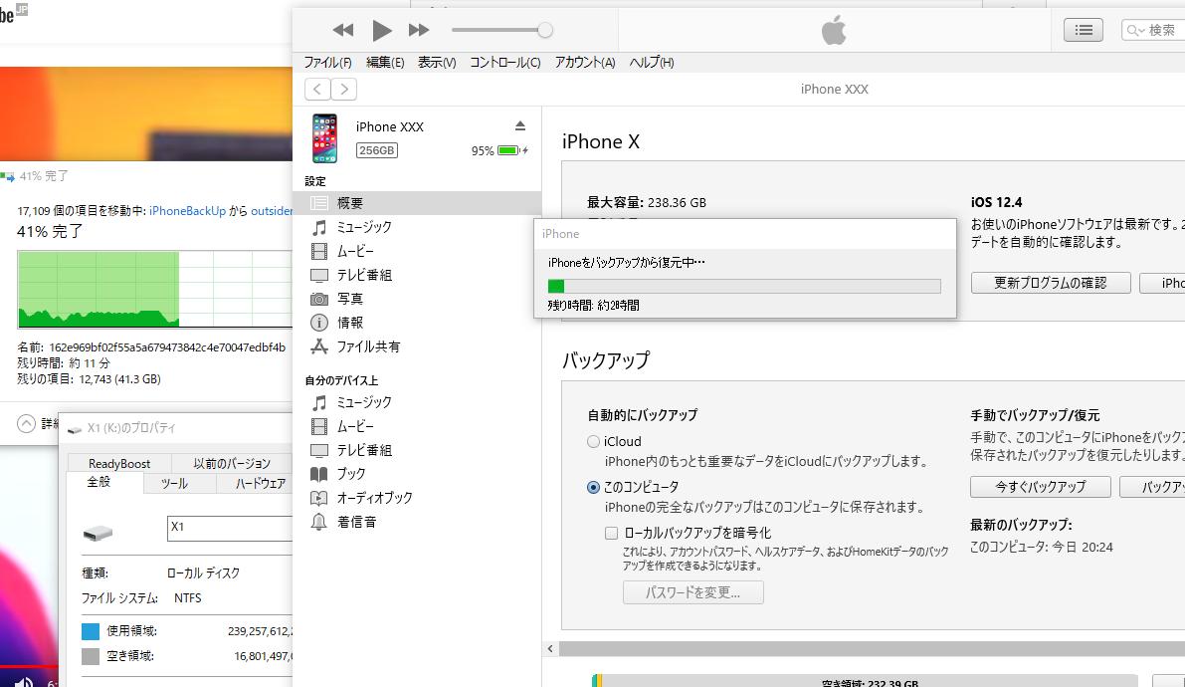The image size is (1185, 687).
Task: Select the このコンピュータ backup radio button
Action: (593, 487)
